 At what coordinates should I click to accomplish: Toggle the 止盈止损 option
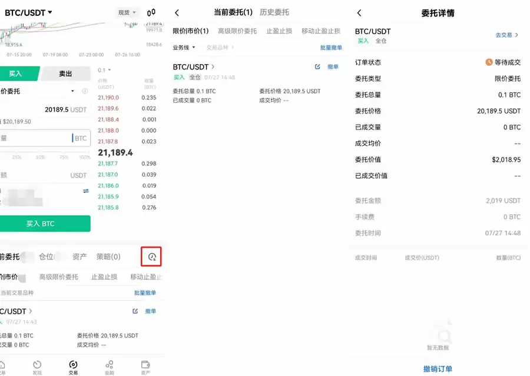pyautogui.click(x=277, y=30)
